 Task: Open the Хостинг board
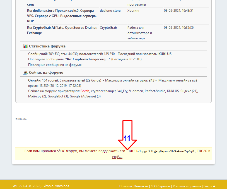(134, 11)
